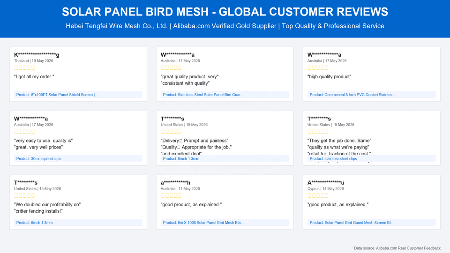Click the reviewer name K******************g
450x253 pixels.
click(37, 55)
